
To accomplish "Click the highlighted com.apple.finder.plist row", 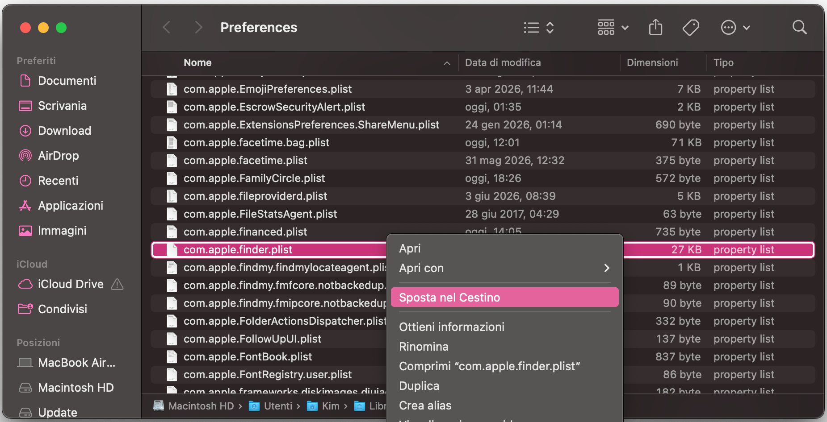I will [x=269, y=250].
